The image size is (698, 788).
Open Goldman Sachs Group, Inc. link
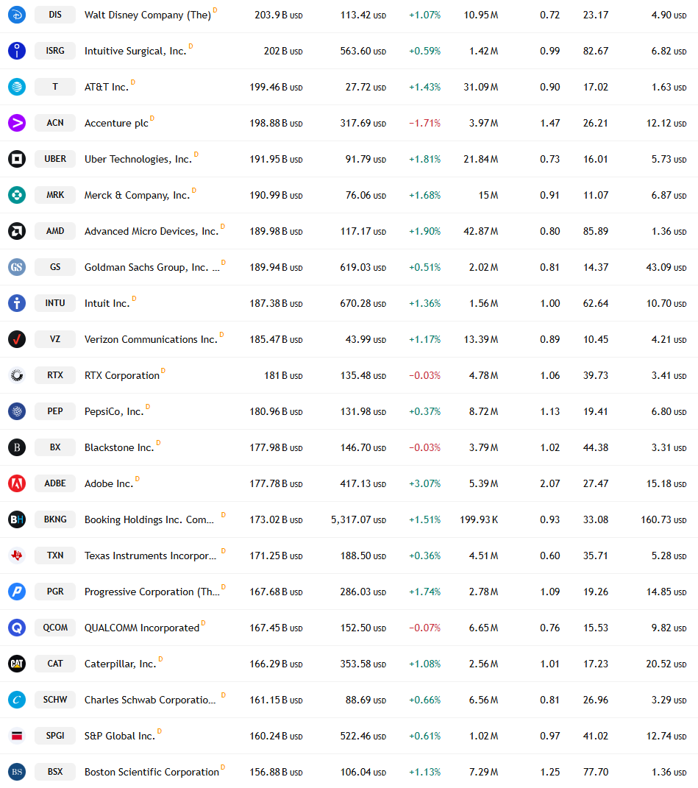(152, 267)
